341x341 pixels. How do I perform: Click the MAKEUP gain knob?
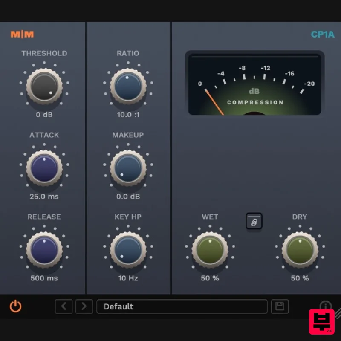tap(128, 167)
